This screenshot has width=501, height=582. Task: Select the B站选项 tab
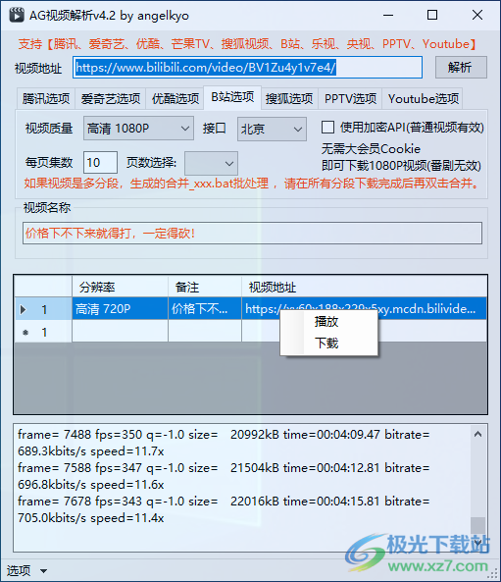pyautogui.click(x=232, y=97)
